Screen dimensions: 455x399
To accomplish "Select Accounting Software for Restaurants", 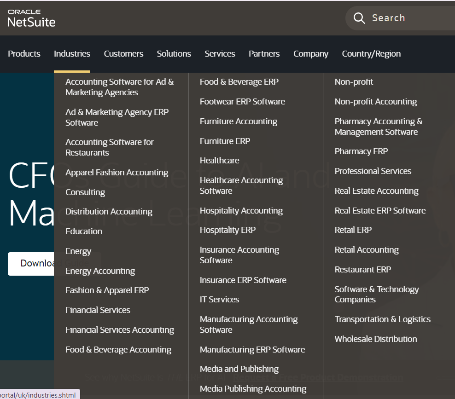I will coord(110,147).
